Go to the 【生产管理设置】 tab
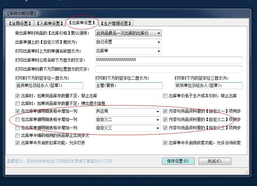 (116, 23)
